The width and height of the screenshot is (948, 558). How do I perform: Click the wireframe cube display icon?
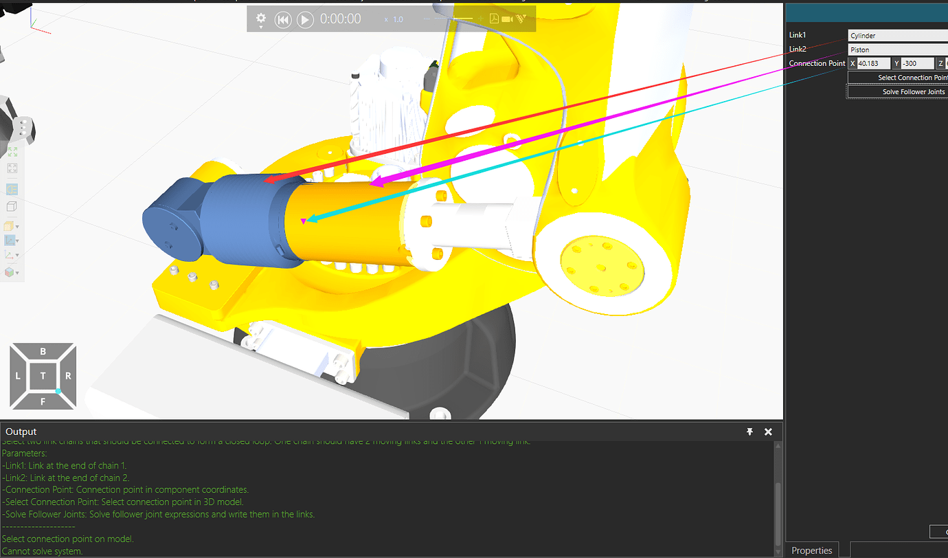12,205
